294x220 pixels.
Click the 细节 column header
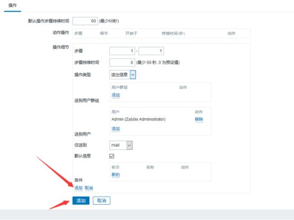point(104,33)
